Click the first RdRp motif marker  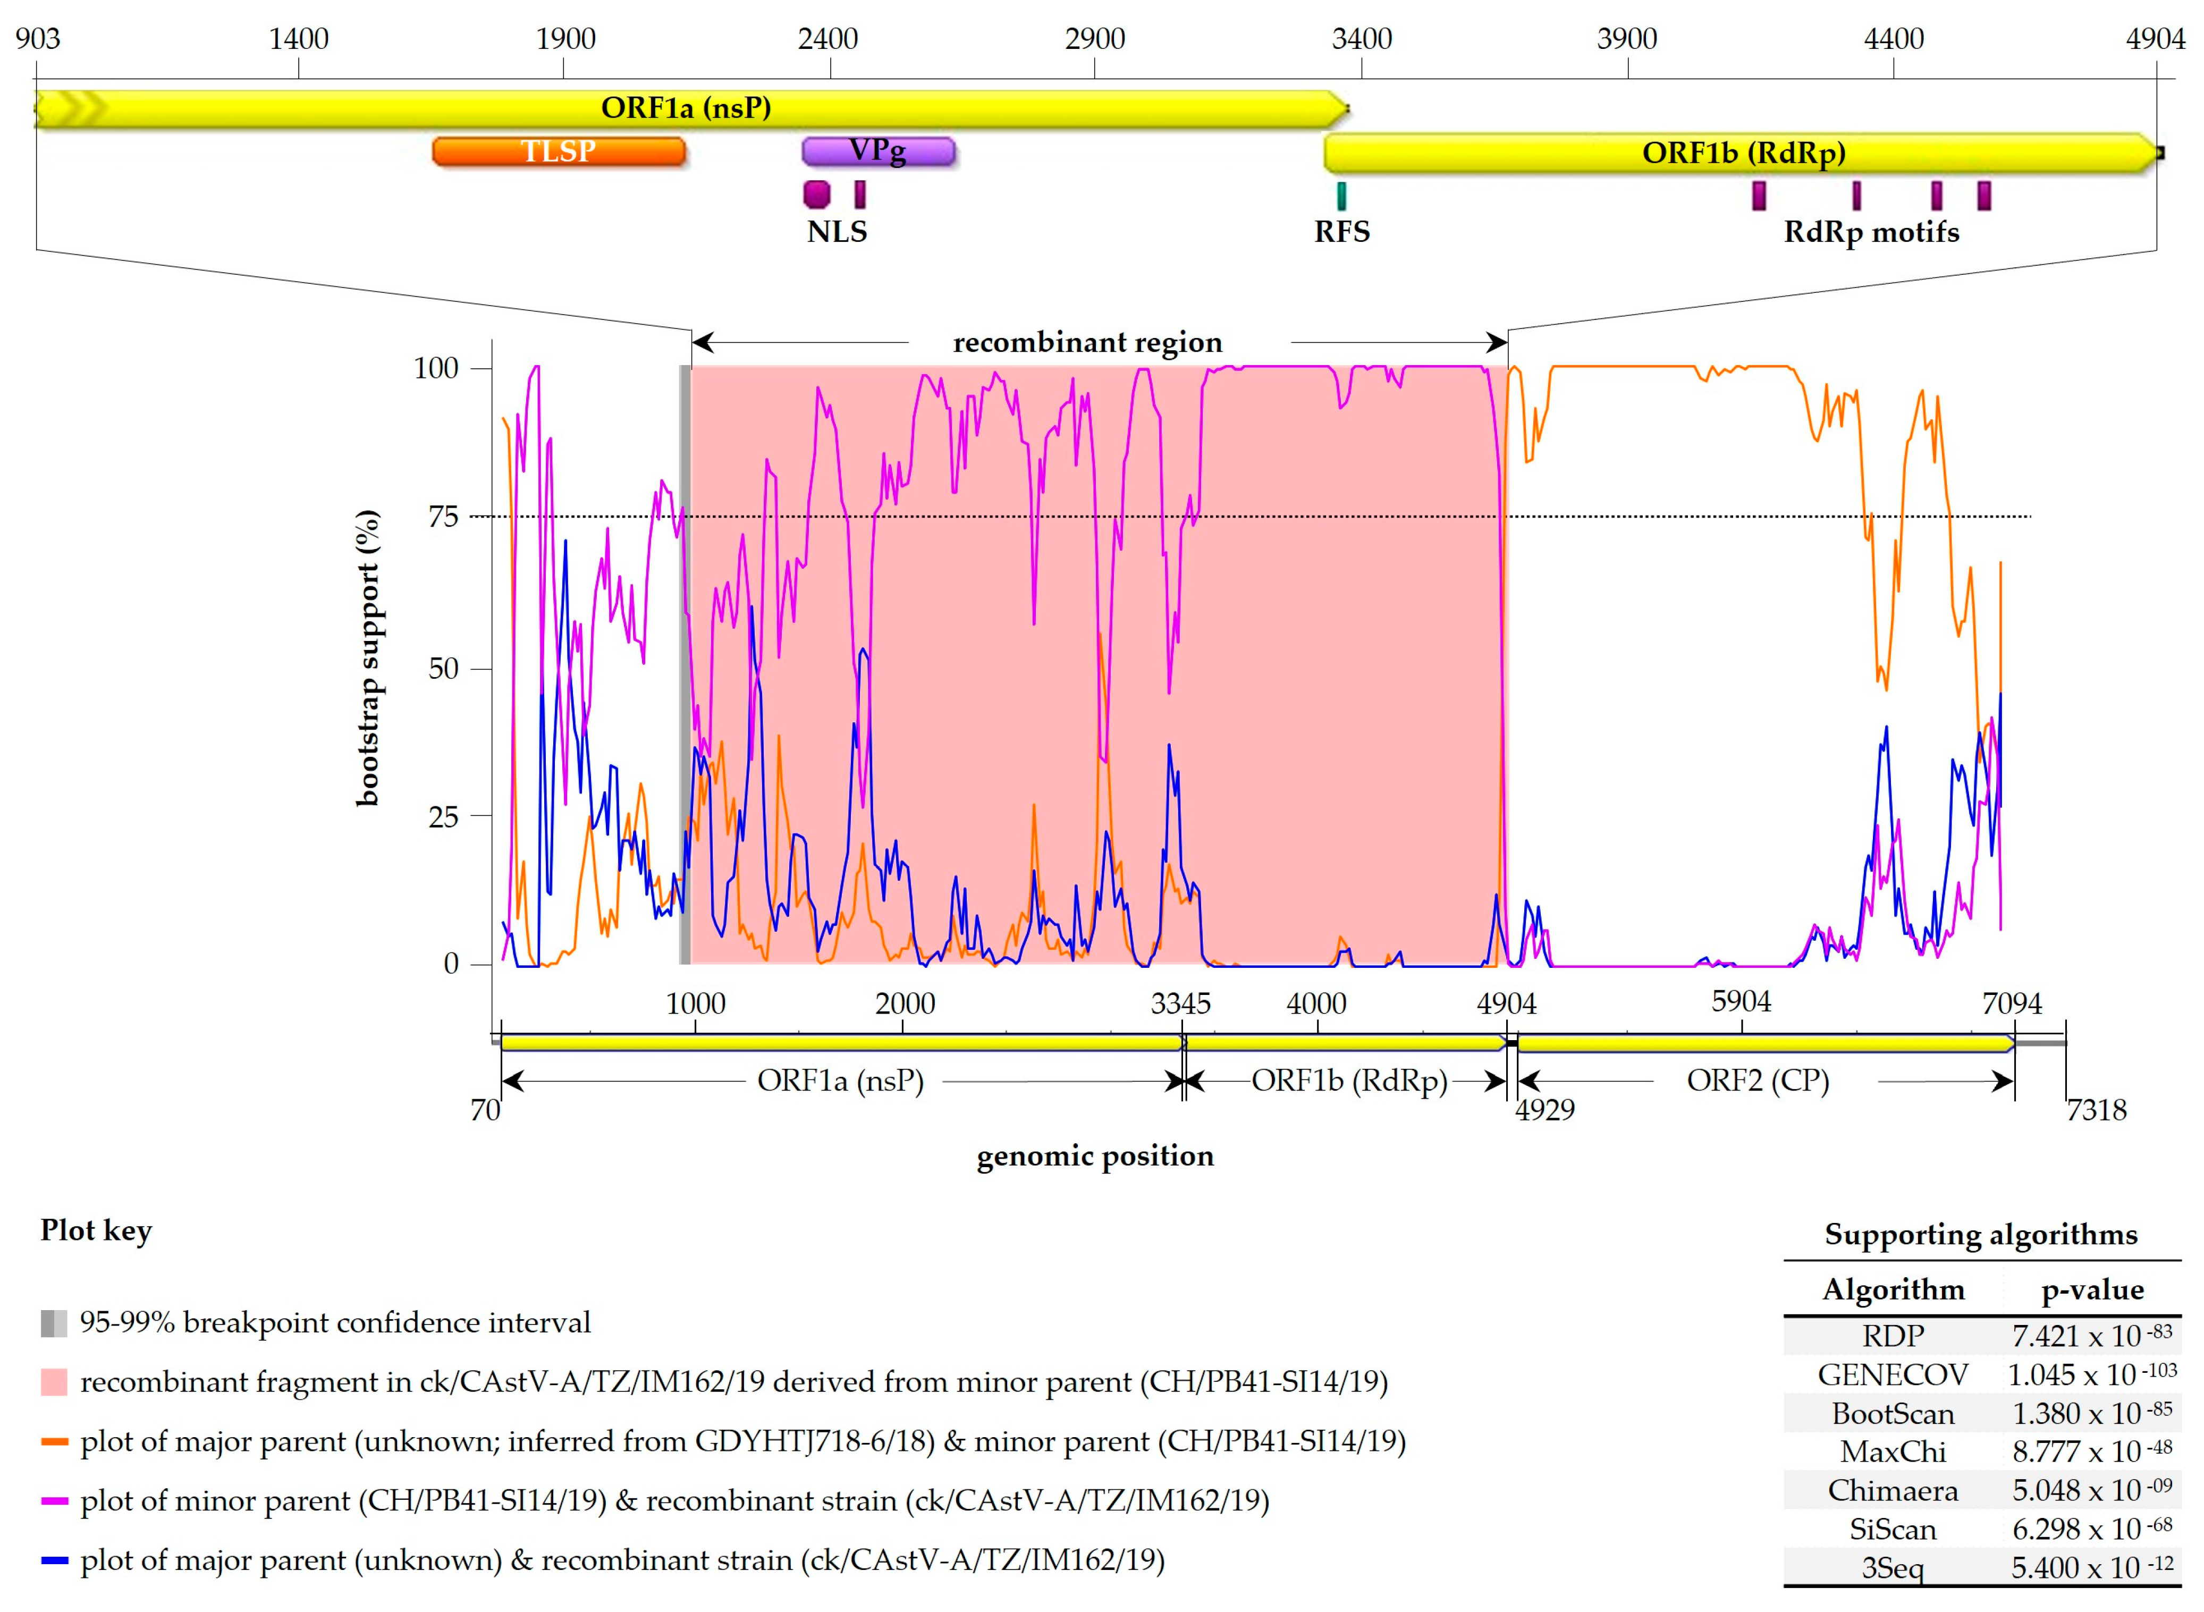1758,196
